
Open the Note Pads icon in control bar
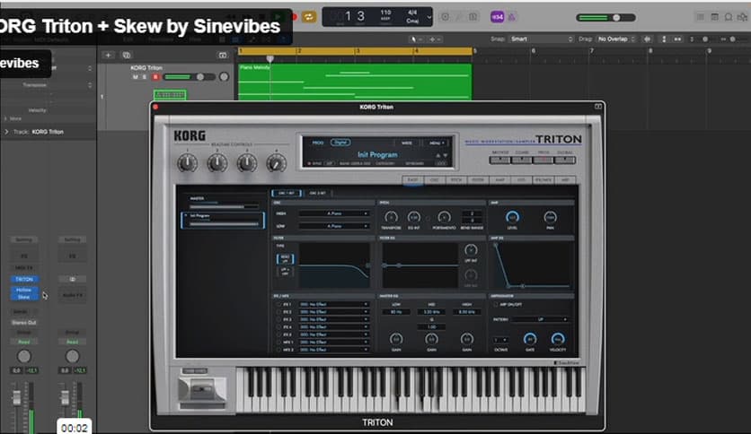click(x=714, y=17)
